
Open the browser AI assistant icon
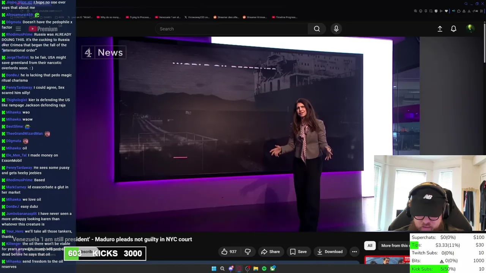475,11
